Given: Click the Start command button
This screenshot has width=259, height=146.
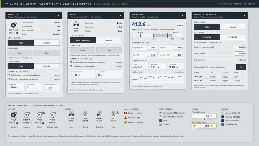Looking at the screenshot, I should pos(20,53).
